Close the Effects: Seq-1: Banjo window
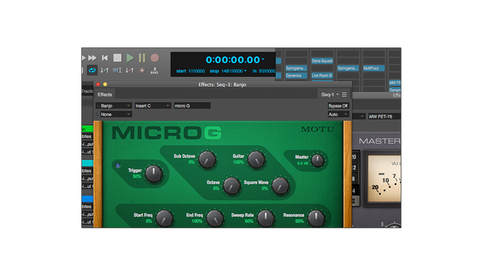Viewport: 482px width, 275px height. coord(98,85)
